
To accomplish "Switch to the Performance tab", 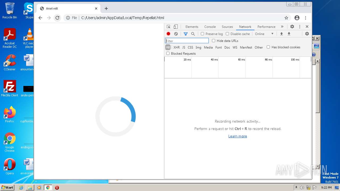I will coord(266,27).
